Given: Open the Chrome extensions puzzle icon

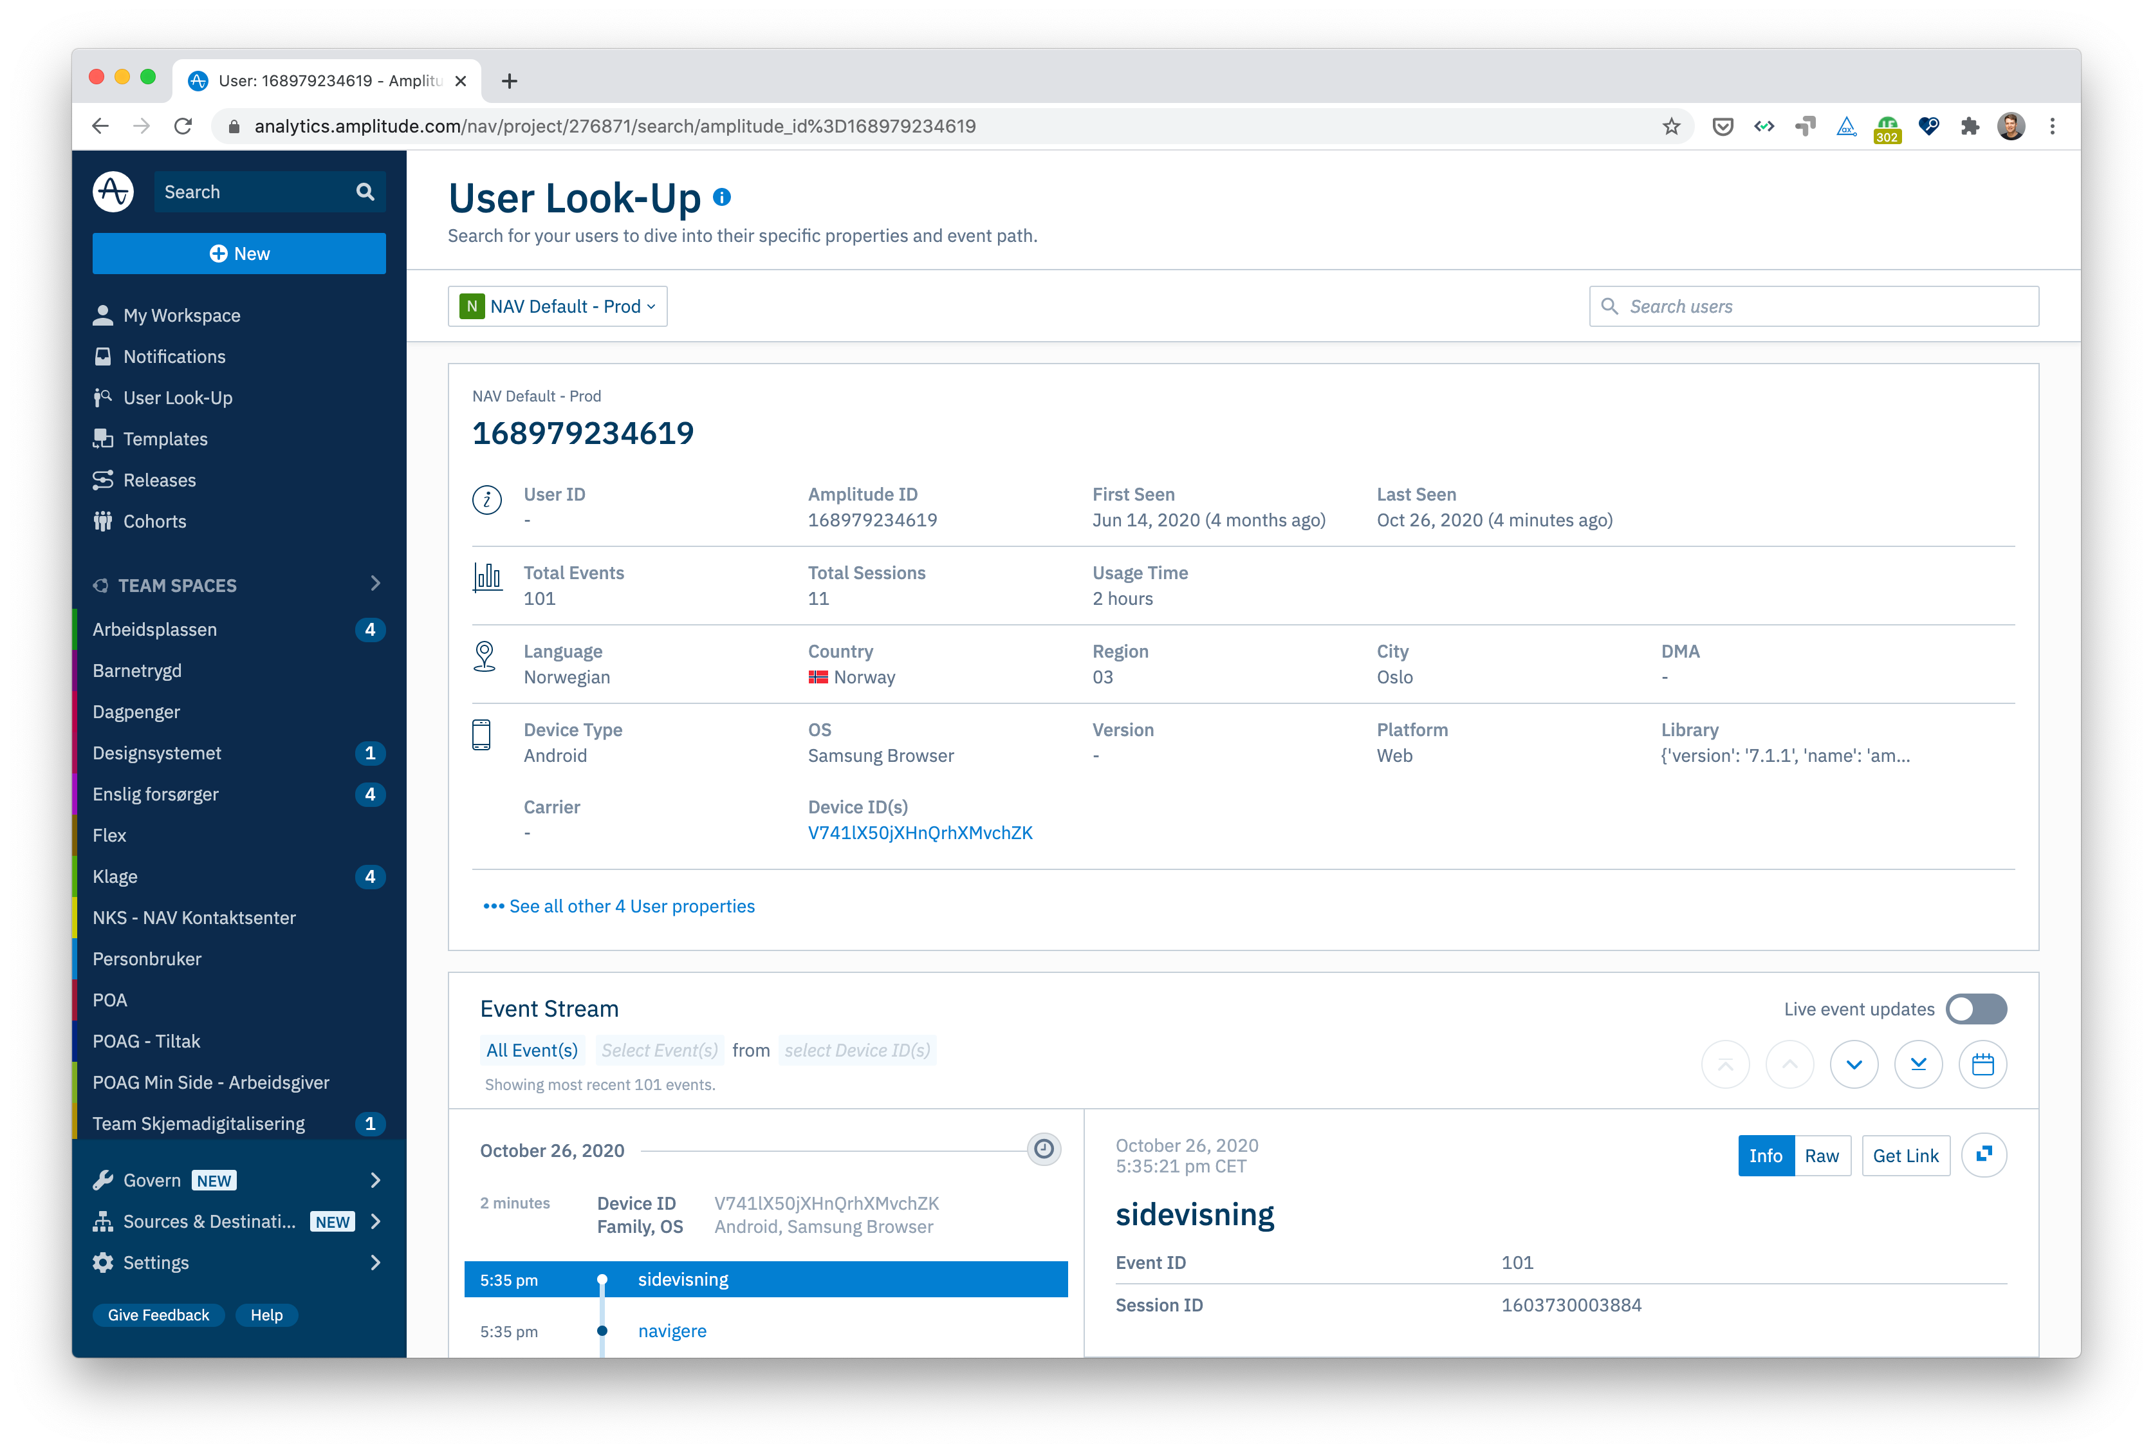Looking at the screenshot, I should pyautogui.click(x=1970, y=126).
